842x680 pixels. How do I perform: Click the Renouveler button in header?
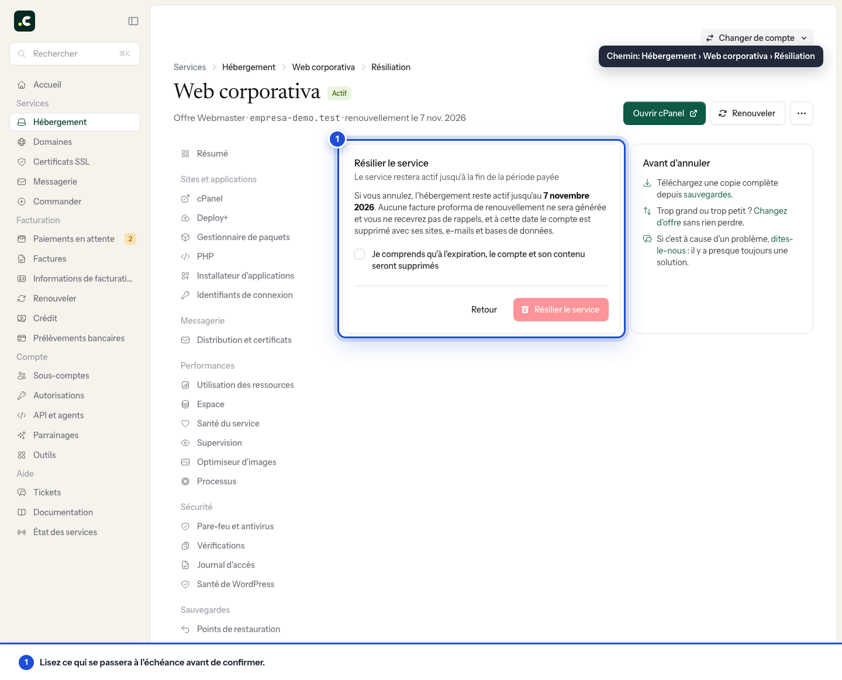click(x=747, y=113)
